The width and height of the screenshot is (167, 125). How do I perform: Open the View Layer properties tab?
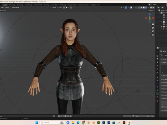click(157, 62)
